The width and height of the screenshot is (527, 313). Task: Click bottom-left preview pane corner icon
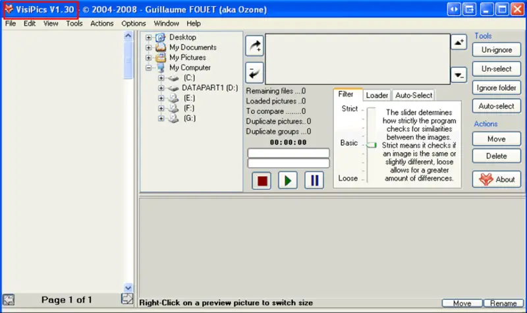coord(9,300)
